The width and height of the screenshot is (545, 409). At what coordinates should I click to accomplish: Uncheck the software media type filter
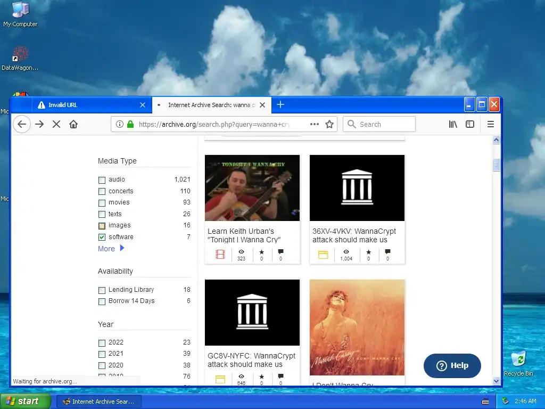[102, 237]
